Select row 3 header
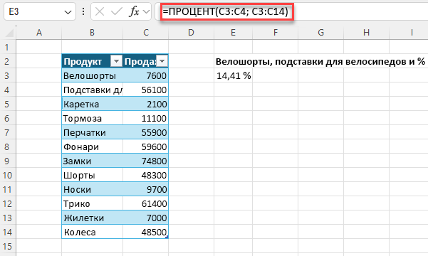 point(8,75)
